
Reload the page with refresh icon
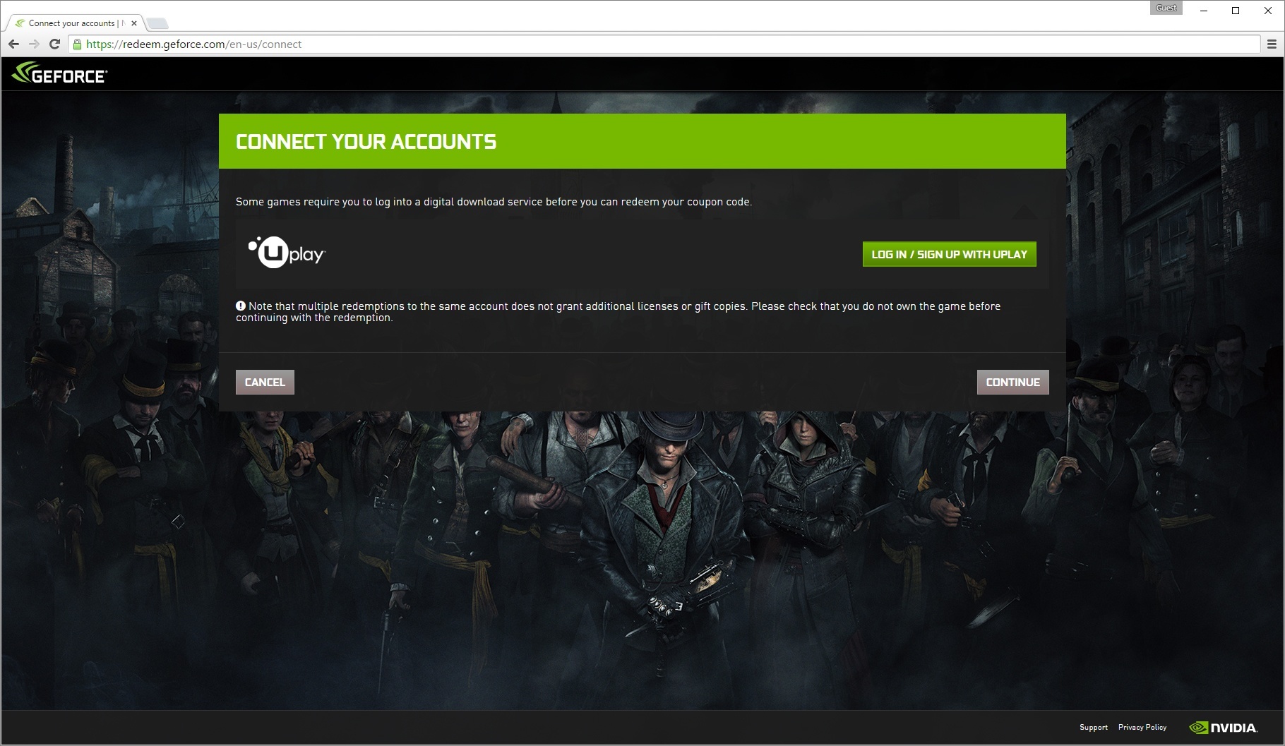[x=54, y=44]
